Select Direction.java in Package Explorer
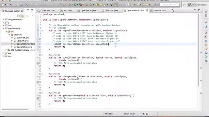This screenshot has height=117, width=209. (x=23, y=38)
